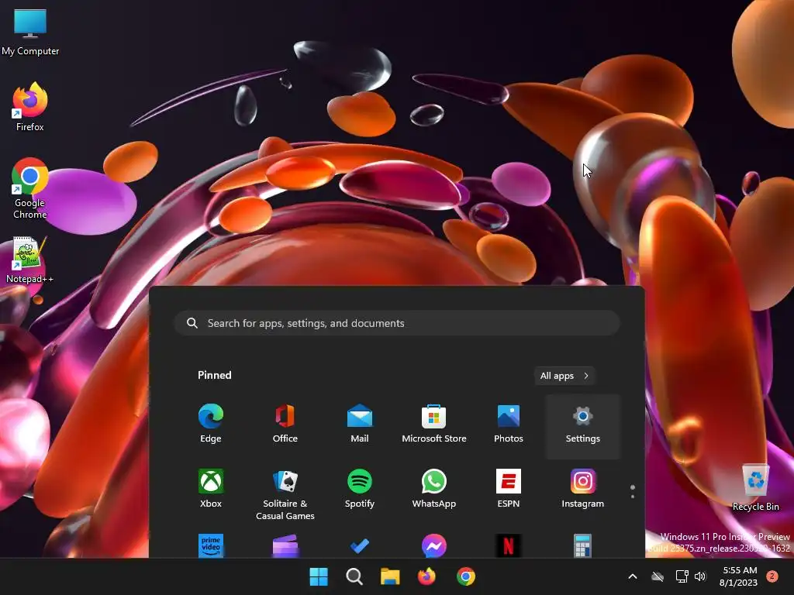This screenshot has height=595, width=794.
Task: Launch the Xbox app
Action: pos(211,489)
